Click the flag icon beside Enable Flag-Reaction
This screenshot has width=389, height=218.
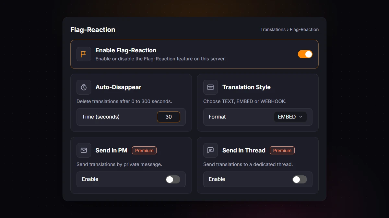pos(84,54)
